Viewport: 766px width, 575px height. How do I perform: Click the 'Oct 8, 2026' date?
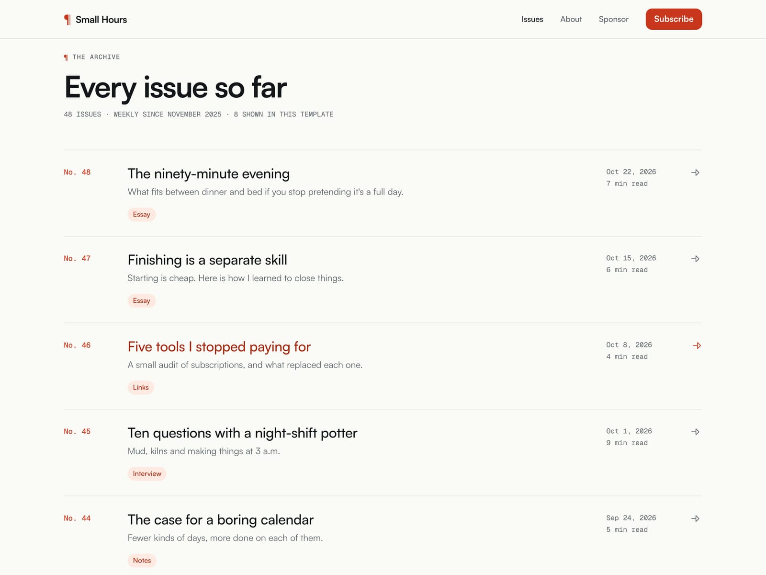629,345
